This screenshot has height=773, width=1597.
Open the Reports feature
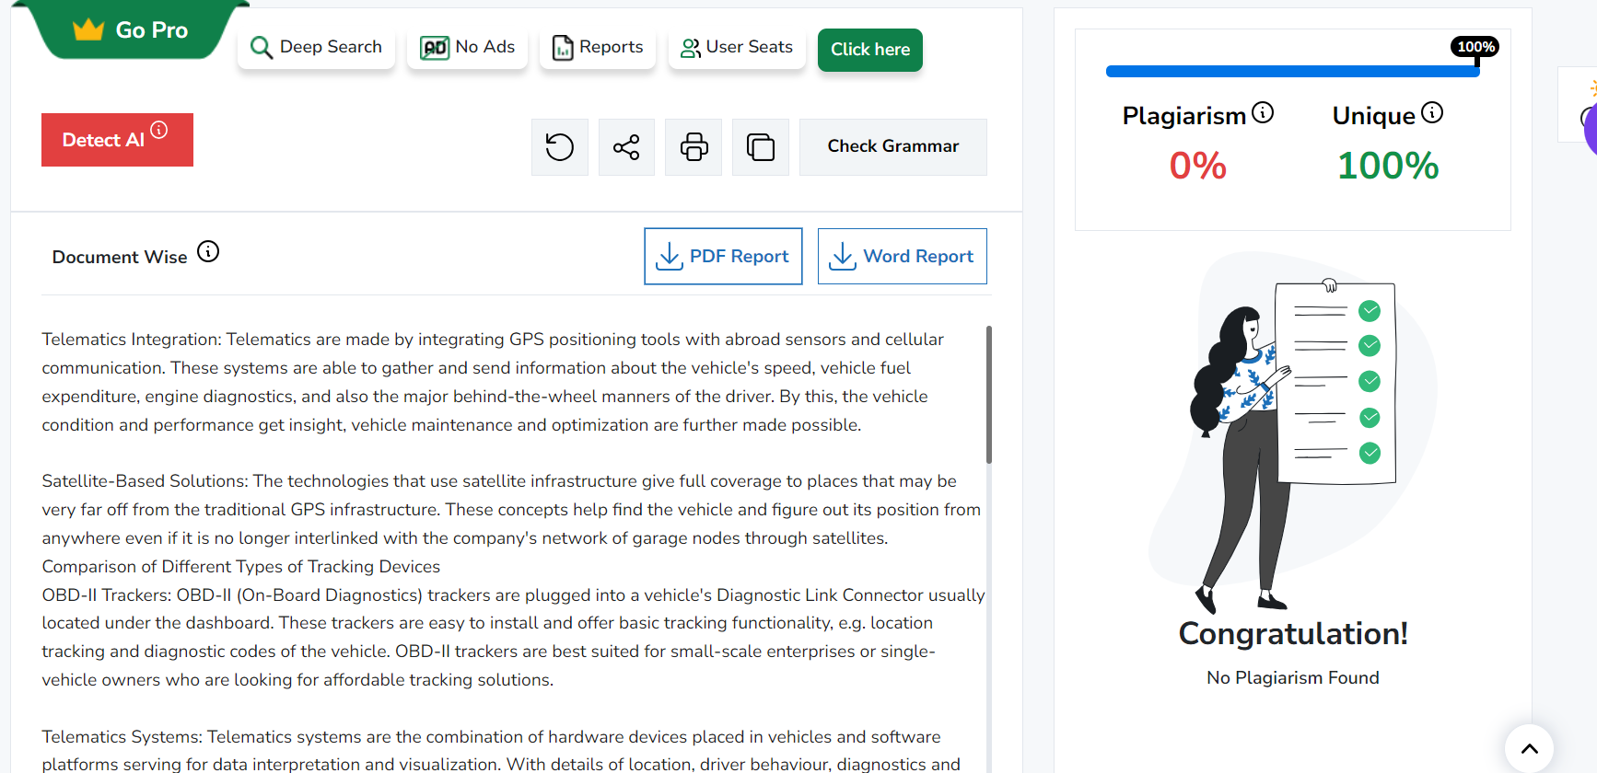[597, 47]
